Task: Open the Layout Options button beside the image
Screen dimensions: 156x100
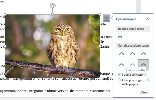Action: coord(106,18)
